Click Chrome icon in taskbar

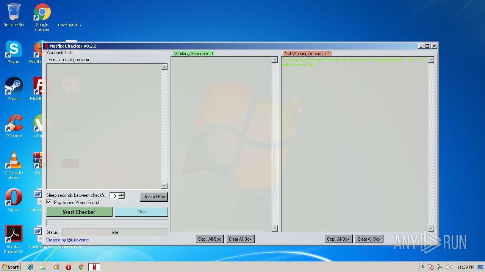pos(81,267)
